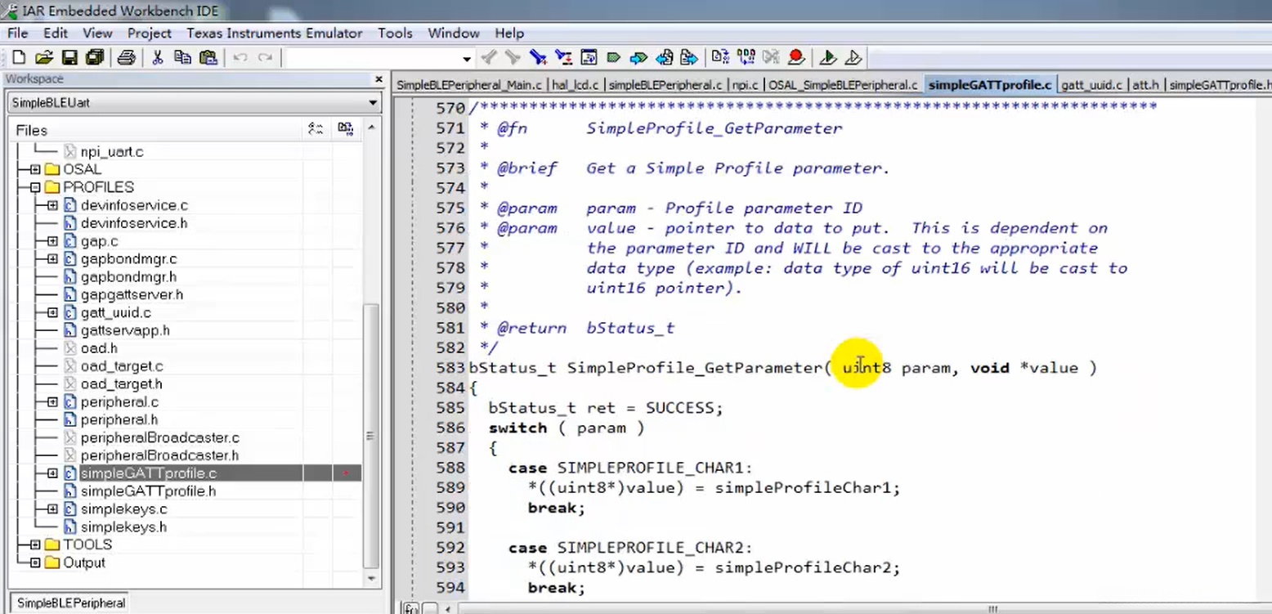Collapse the PROFILES folder node
This screenshot has height=614, width=1272.
[x=35, y=187]
